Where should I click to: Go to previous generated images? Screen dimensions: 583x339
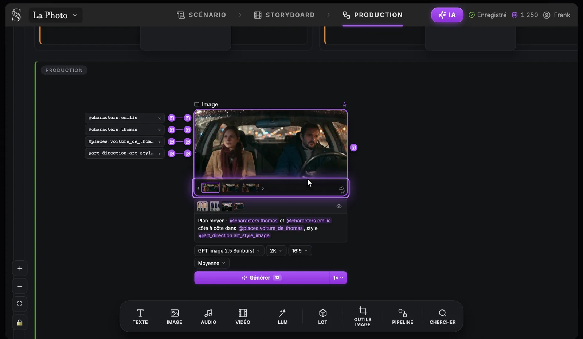point(198,188)
